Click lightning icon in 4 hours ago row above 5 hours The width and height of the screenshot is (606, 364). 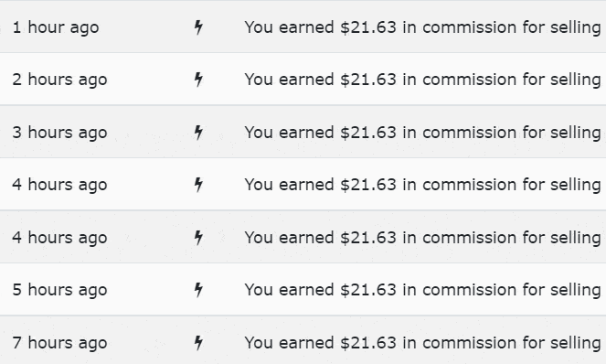click(198, 238)
